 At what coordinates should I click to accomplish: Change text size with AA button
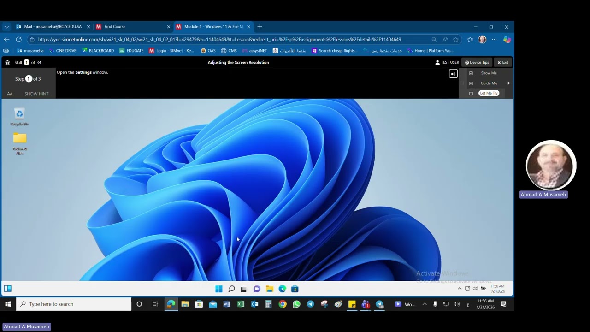coord(10,94)
